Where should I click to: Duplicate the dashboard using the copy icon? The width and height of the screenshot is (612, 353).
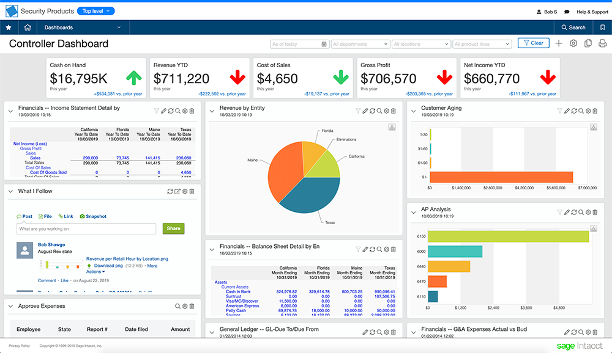[588, 43]
